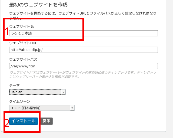Select the ウェブサイトパス input field
The width and height of the screenshot is (173, 138).
point(83,66)
